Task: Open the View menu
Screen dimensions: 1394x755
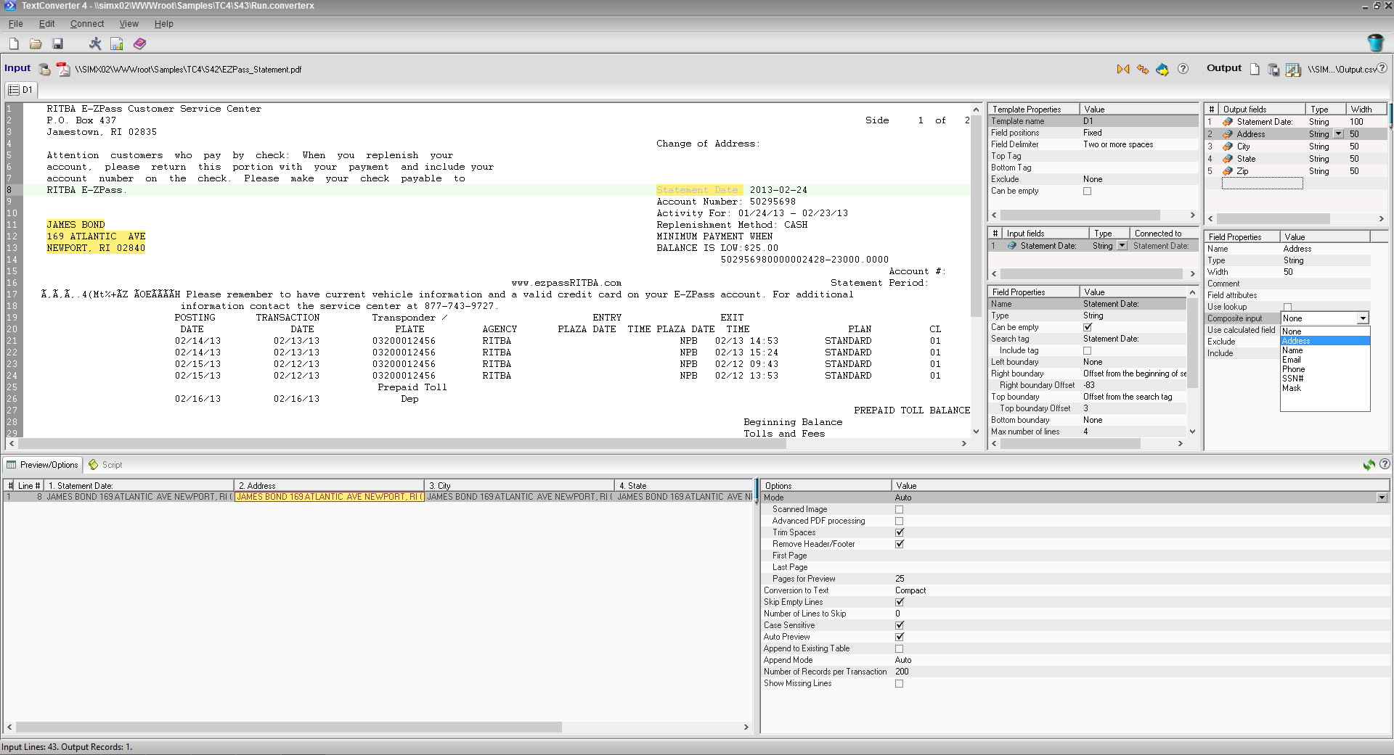Action: [x=129, y=24]
